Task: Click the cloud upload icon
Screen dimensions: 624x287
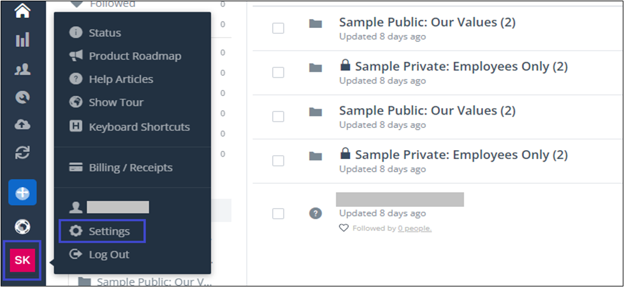Action: coord(22,125)
